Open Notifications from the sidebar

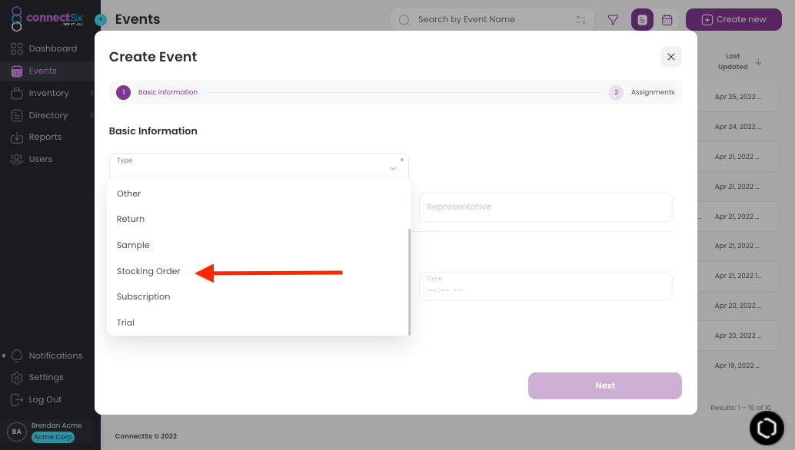coord(57,356)
